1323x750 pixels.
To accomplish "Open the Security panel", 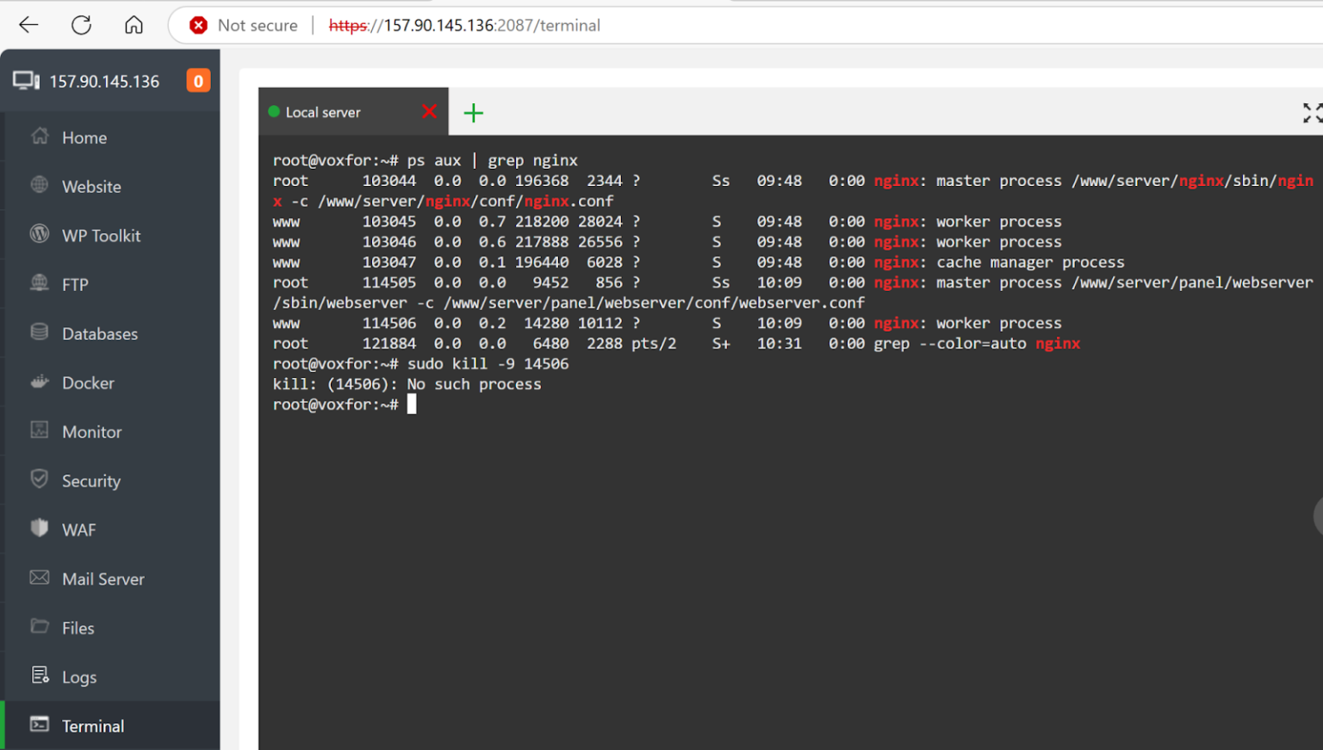I will click(x=90, y=480).
